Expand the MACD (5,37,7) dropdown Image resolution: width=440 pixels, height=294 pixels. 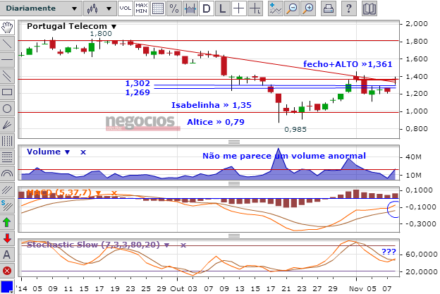[98, 193]
